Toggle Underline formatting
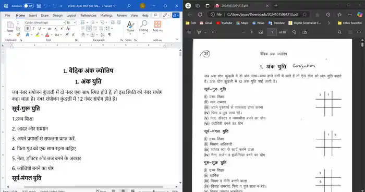This screenshot has height=192, width=365. pos(39,28)
